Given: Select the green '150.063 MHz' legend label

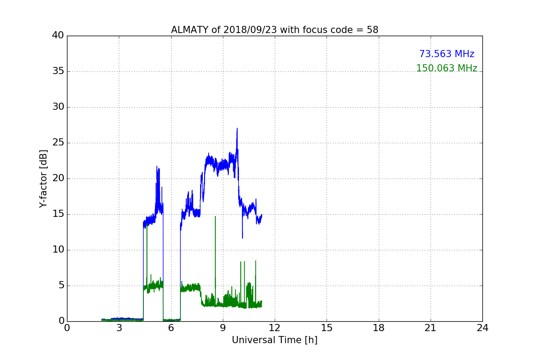Looking at the screenshot, I should pyautogui.click(x=447, y=68).
